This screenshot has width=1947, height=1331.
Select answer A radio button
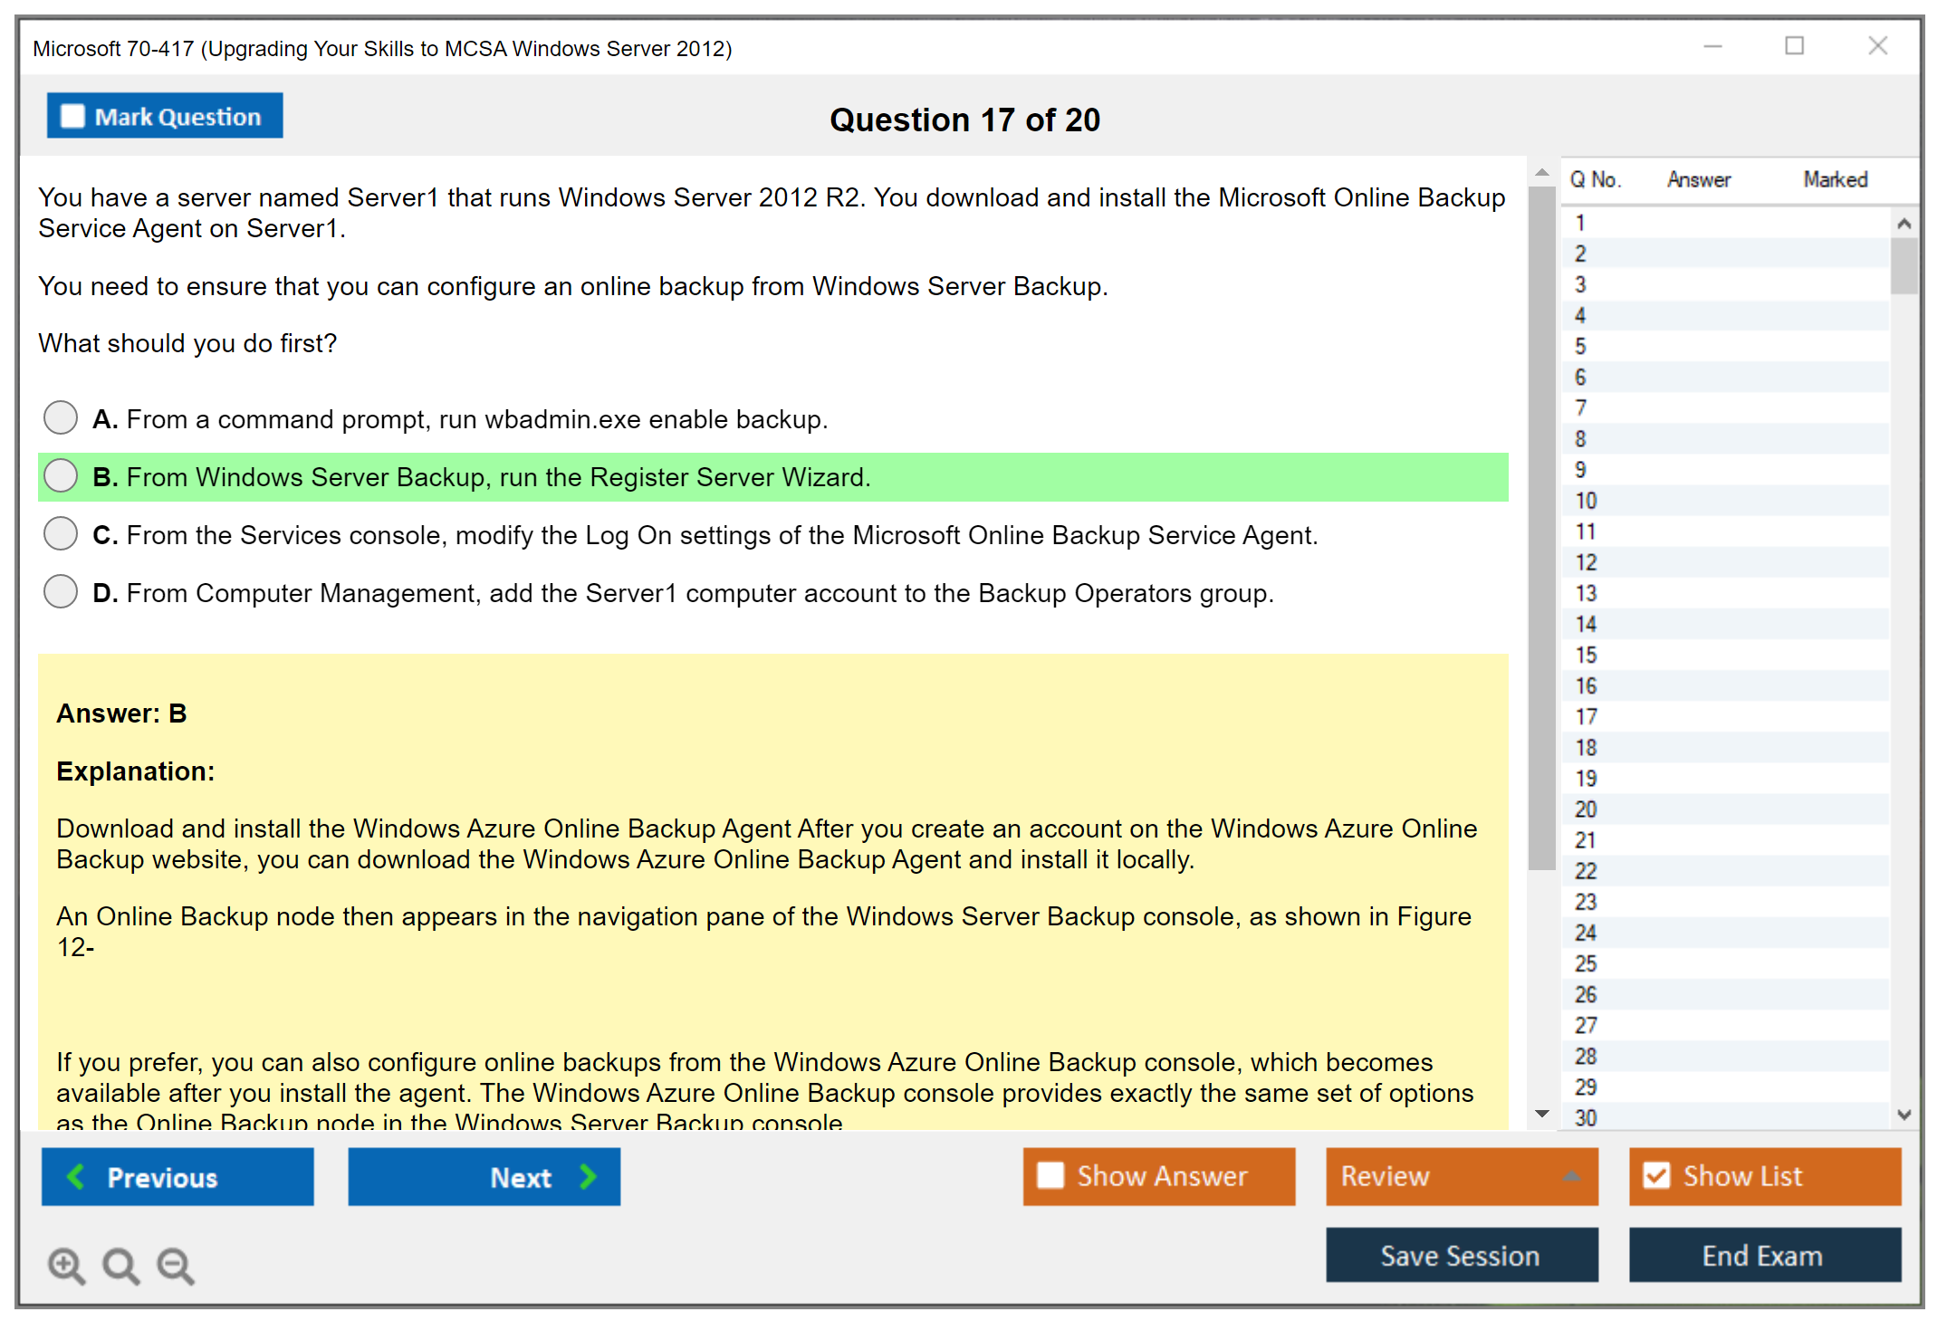click(x=61, y=418)
